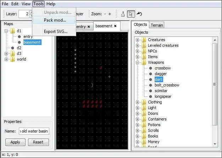Click the bullet icon beside crossbow

click(x=150, y=68)
